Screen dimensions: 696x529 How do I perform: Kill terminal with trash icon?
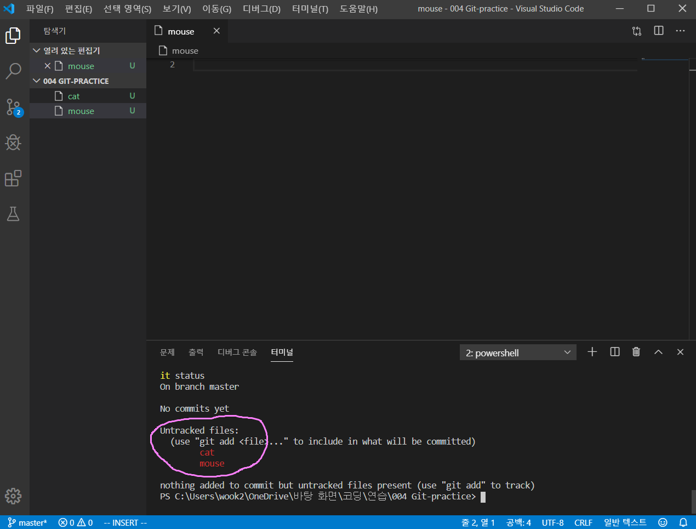click(x=636, y=352)
